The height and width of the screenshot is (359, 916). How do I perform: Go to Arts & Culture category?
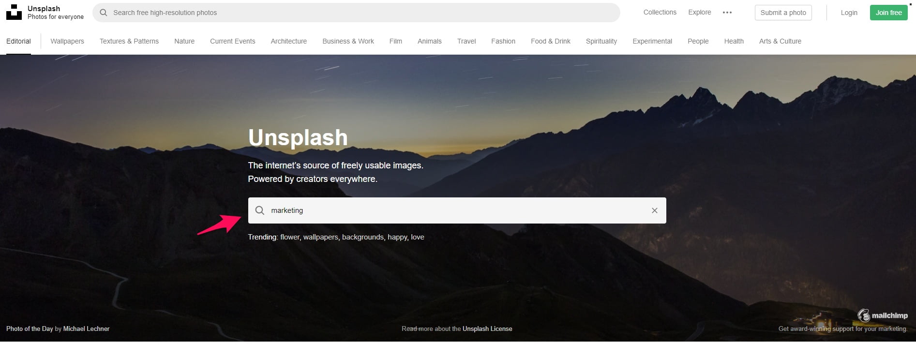coord(780,41)
